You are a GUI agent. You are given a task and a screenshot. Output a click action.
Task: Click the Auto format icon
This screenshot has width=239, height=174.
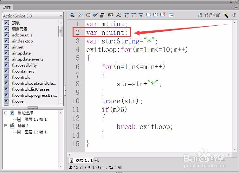point(102,15)
